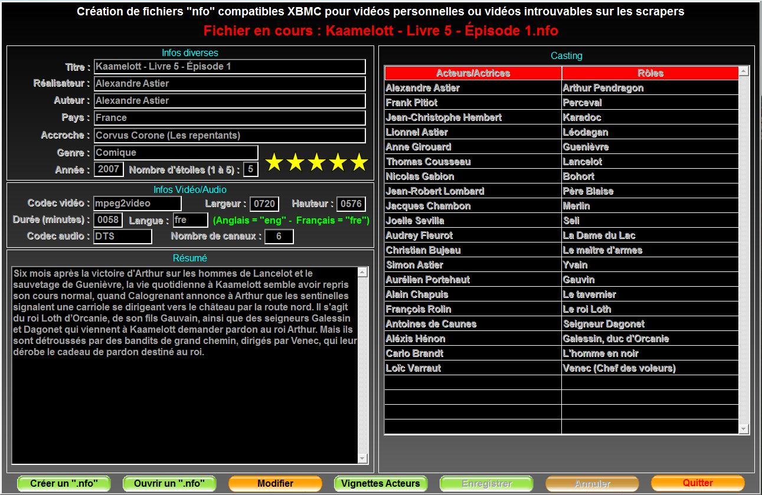Click the Acteurs/Actrices column header
The width and height of the screenshot is (762, 495).
coord(473,73)
